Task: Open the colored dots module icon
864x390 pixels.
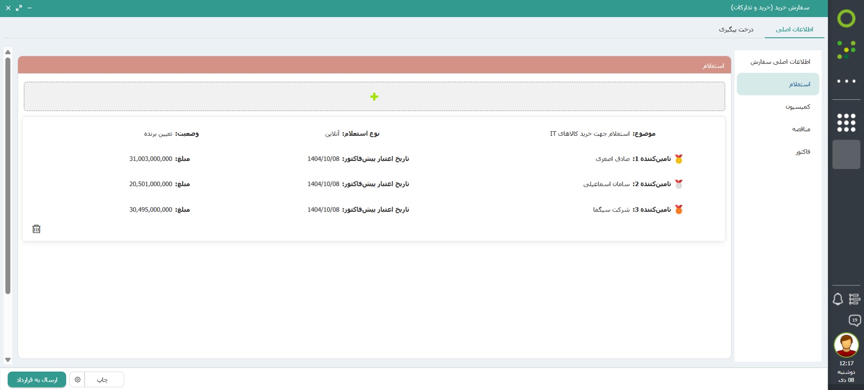Action: (846, 49)
